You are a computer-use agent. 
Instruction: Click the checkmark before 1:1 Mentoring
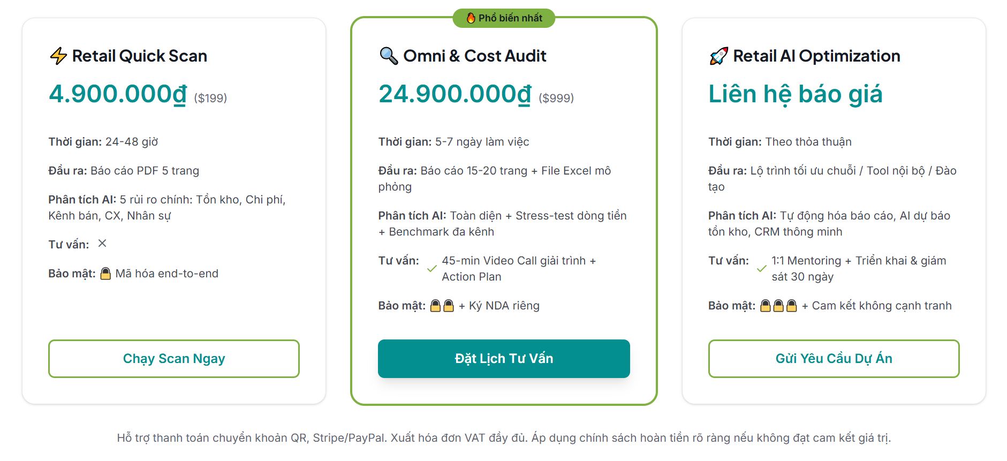(x=761, y=269)
